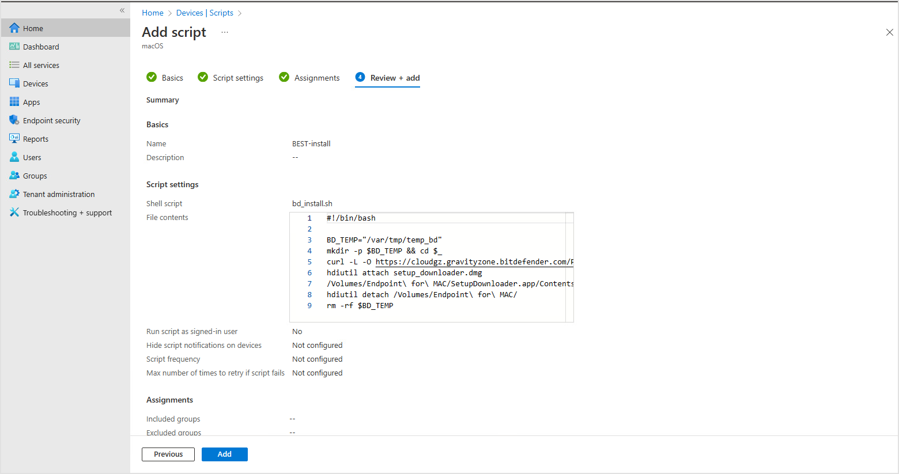This screenshot has height=474, width=899.
Task: Open the Groups section
Action: coord(34,175)
